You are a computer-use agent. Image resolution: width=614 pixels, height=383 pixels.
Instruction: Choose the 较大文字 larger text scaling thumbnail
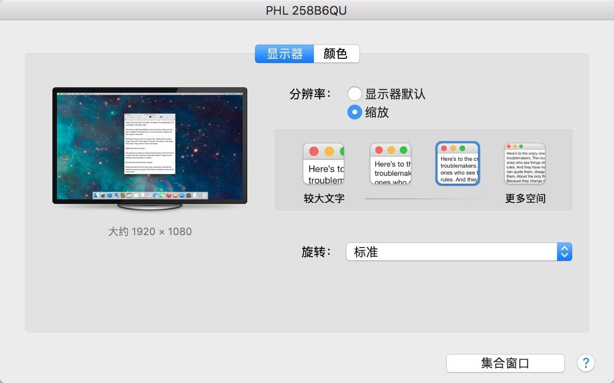coord(324,163)
